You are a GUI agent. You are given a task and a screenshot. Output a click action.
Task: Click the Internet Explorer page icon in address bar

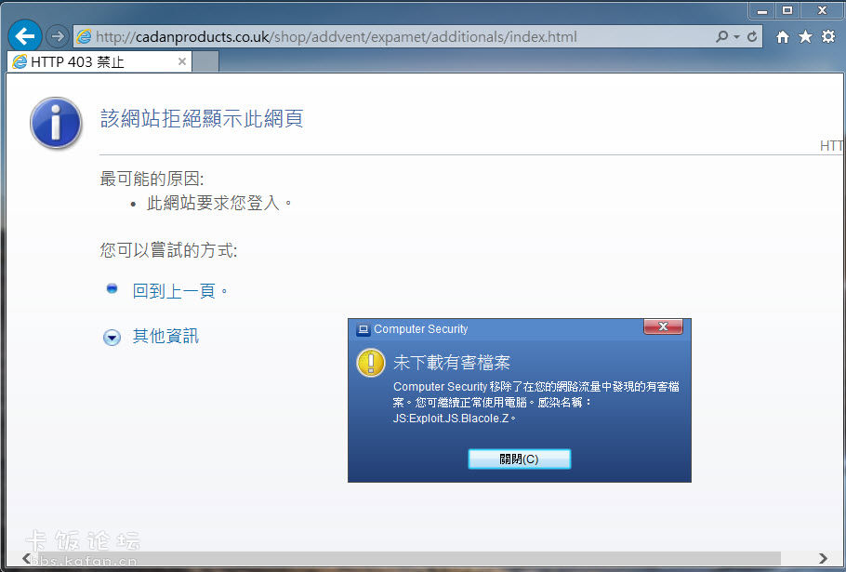coord(85,36)
